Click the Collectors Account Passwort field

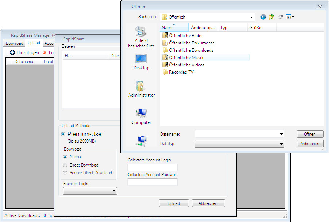[x=153, y=182]
